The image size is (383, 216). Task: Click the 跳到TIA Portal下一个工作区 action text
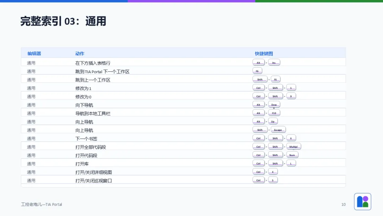(x=102, y=71)
